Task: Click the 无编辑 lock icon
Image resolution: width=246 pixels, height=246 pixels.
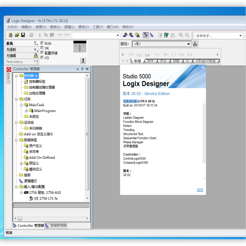Action: (x=36, y=56)
